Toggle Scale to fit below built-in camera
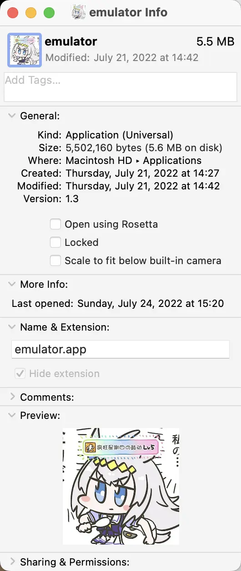241x571 pixels. [55, 260]
